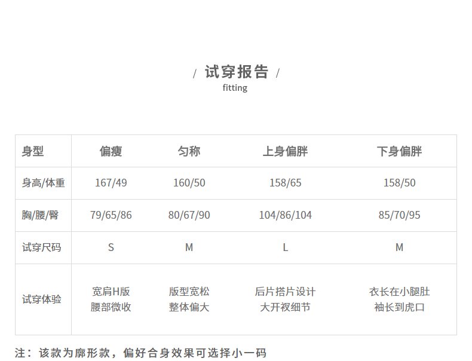This screenshot has height=361, width=472.
Task: Select the 身高/体重 row label
Action: tap(43, 183)
